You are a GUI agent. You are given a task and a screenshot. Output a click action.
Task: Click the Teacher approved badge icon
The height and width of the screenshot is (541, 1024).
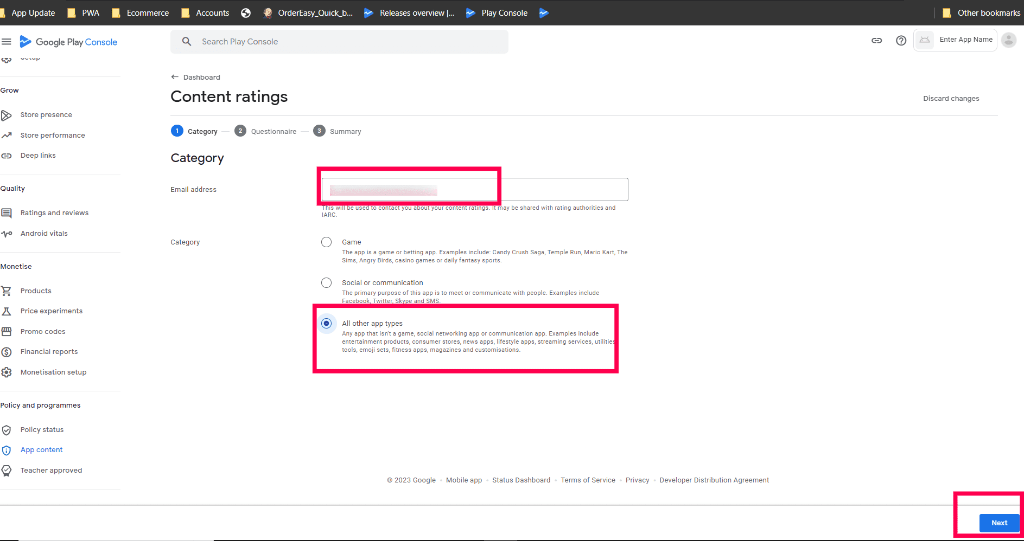(x=7, y=471)
